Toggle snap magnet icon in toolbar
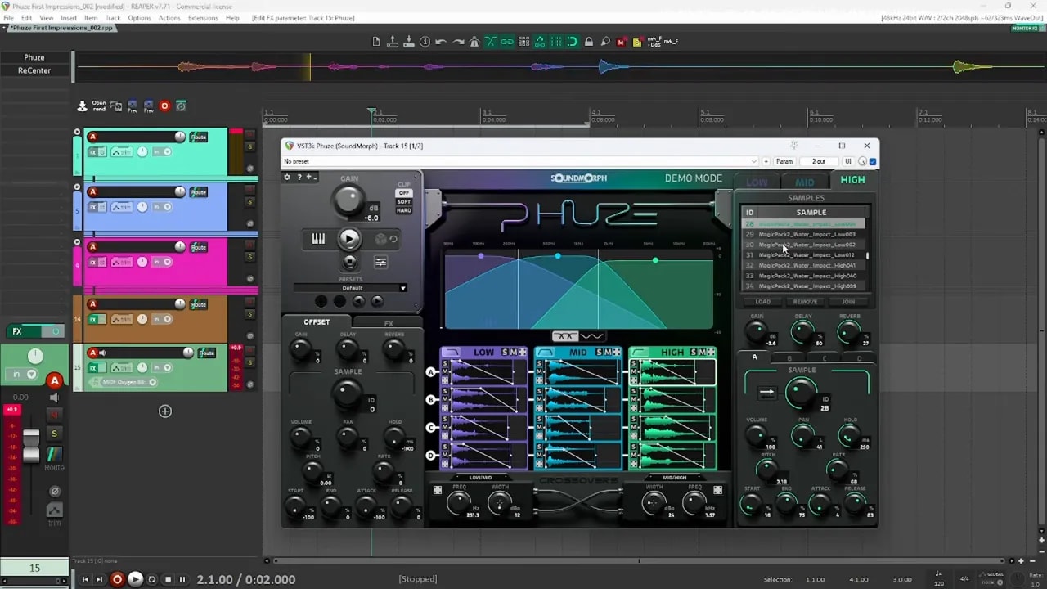This screenshot has width=1047, height=589. pyautogui.click(x=573, y=42)
